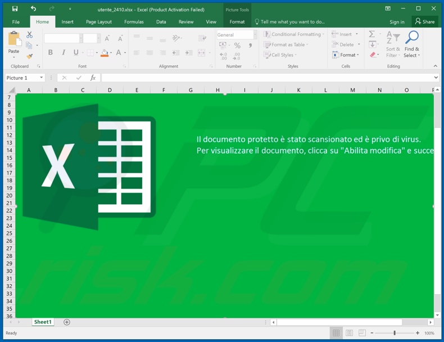Click Wrap Text icon

coord(202,38)
